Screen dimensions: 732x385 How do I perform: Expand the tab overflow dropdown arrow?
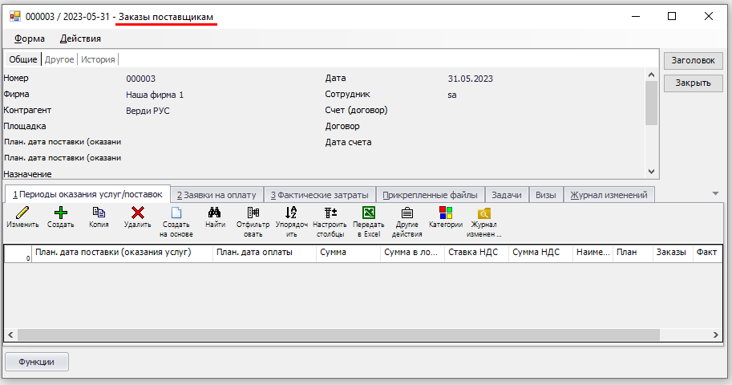tap(715, 193)
